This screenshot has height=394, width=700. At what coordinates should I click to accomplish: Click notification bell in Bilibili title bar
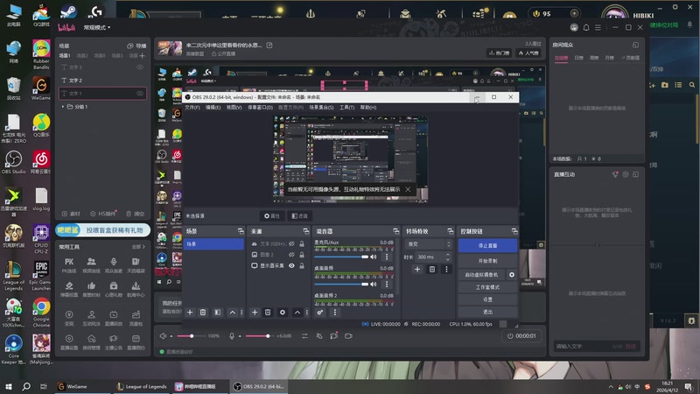click(585, 27)
